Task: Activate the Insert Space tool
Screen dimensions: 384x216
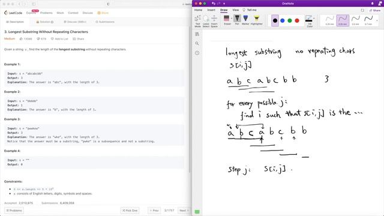Action: coord(214,21)
